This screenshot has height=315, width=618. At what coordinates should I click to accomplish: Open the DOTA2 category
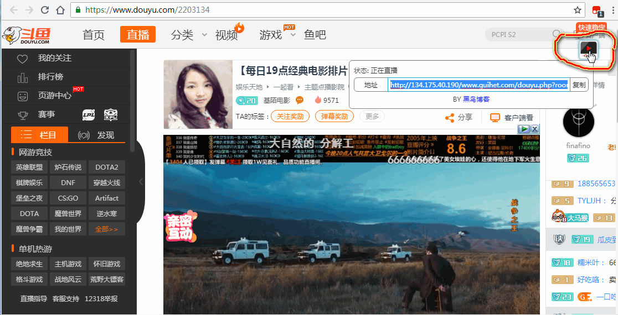107,167
